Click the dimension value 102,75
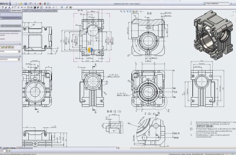Viewport: 236px width, 155px height. tap(176, 133)
